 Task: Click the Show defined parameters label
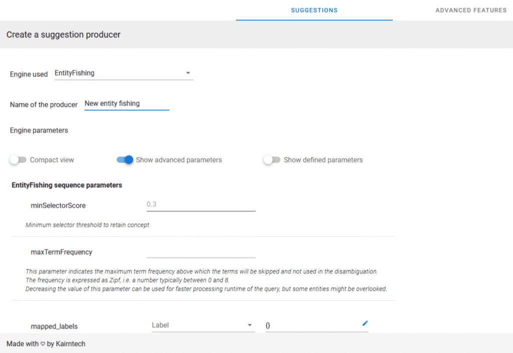(x=323, y=160)
